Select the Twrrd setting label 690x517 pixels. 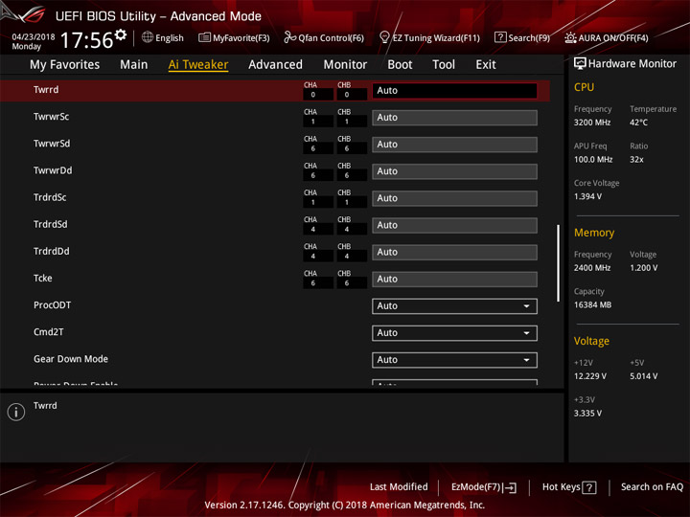pos(46,90)
